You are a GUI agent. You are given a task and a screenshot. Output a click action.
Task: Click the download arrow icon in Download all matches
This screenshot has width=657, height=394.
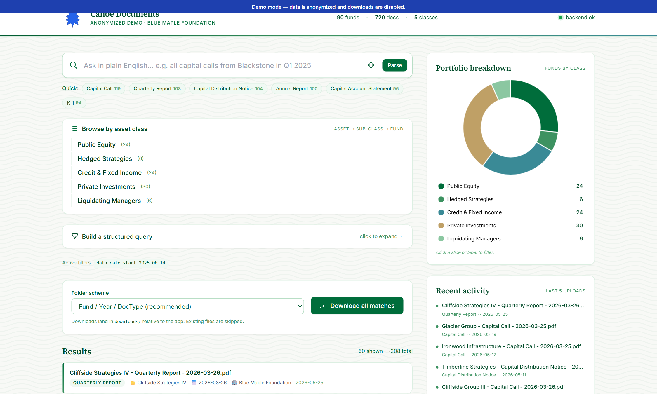[x=323, y=306]
